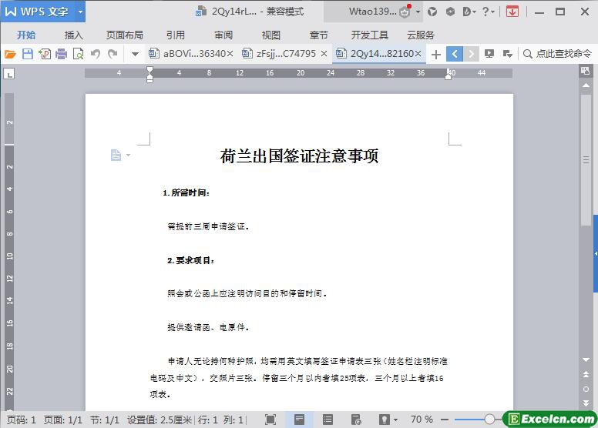598x428 pixels.
Task: Undo the last action
Action: (96, 54)
